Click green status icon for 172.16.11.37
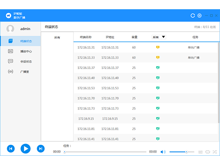Viewport: 220px width, 165px height. [x=158, y=68]
